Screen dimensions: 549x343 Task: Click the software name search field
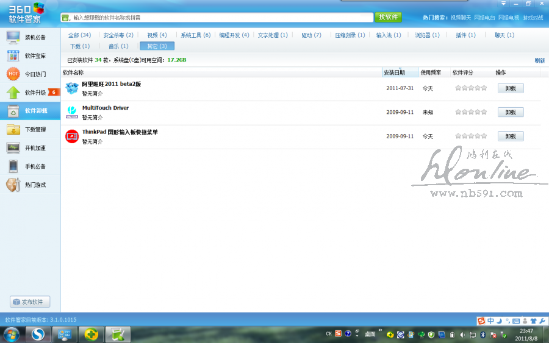(220, 18)
